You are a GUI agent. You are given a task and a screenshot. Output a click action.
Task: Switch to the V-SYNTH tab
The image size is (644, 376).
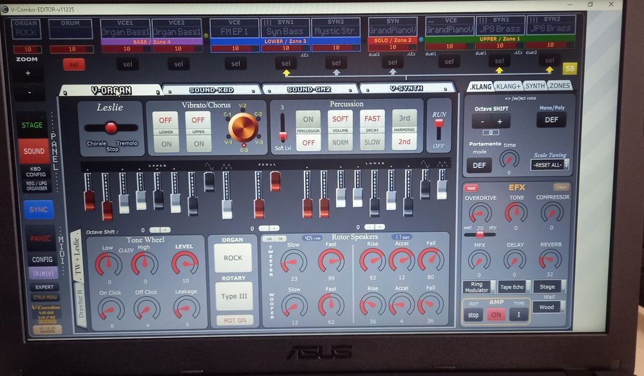[x=406, y=88]
